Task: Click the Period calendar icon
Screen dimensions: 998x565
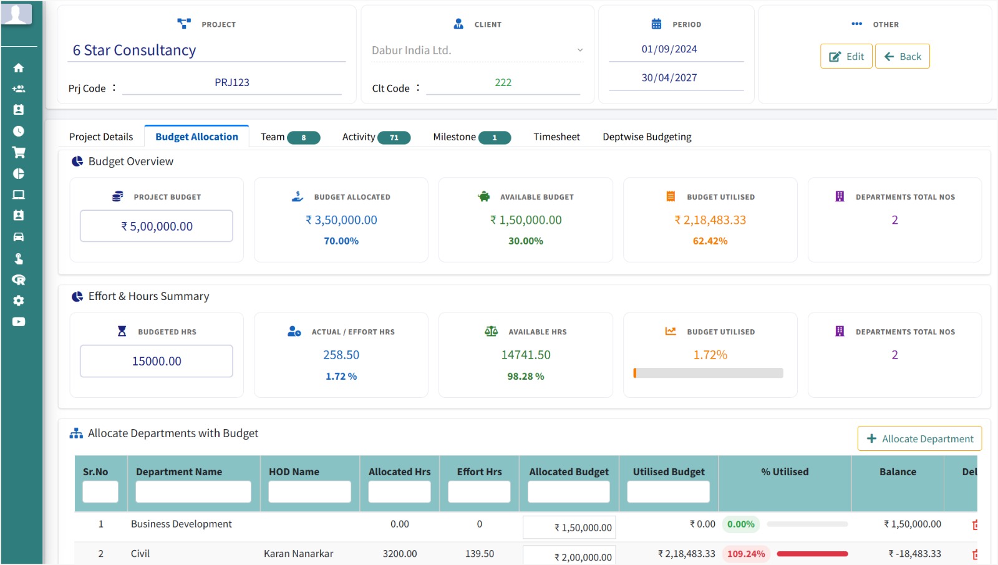Action: [x=656, y=24]
